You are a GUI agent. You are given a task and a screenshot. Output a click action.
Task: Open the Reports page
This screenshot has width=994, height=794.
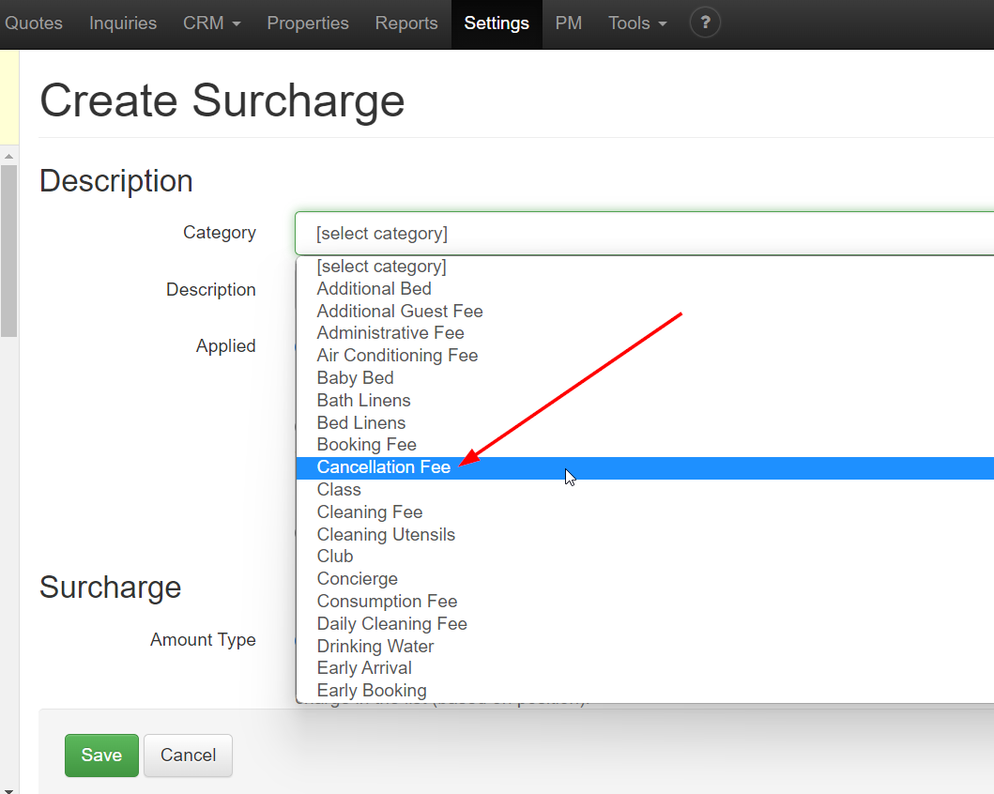click(x=406, y=23)
